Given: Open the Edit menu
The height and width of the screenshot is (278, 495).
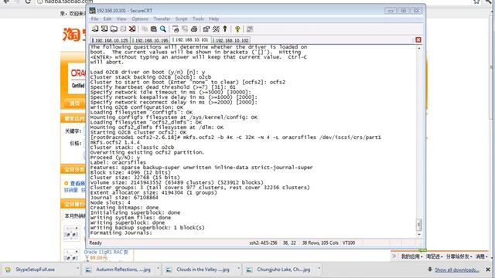Looking at the screenshot, I should pos(108,19).
